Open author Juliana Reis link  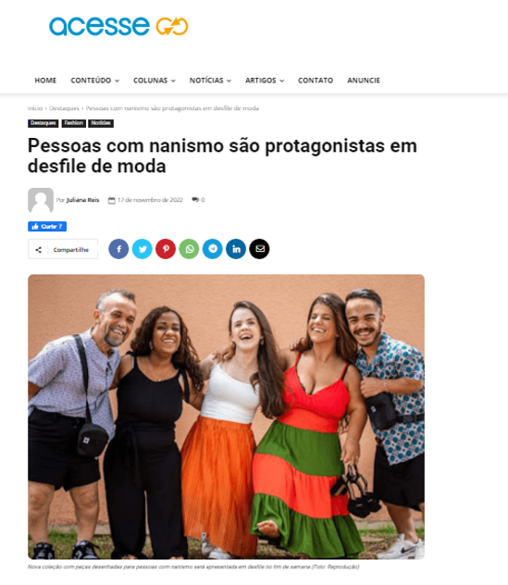tap(82, 200)
